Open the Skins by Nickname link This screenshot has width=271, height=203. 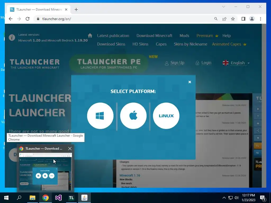tap(191, 44)
